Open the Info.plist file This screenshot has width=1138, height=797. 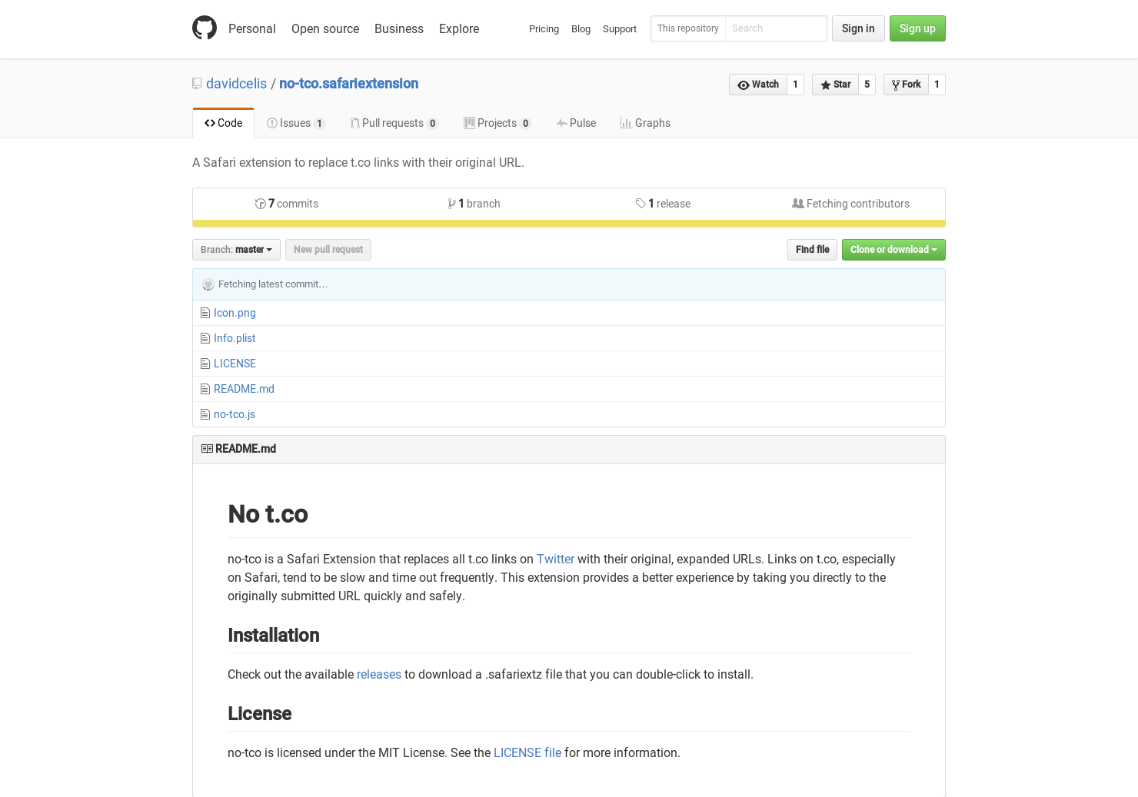pyautogui.click(x=235, y=338)
